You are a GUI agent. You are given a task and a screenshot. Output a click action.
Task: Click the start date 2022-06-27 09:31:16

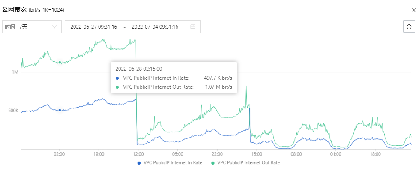point(94,27)
